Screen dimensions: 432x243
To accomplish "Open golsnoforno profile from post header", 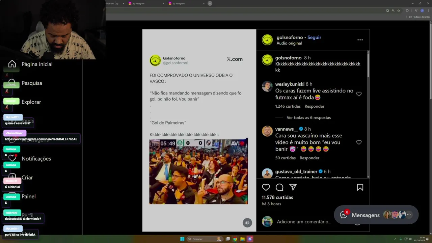I will click(290, 37).
